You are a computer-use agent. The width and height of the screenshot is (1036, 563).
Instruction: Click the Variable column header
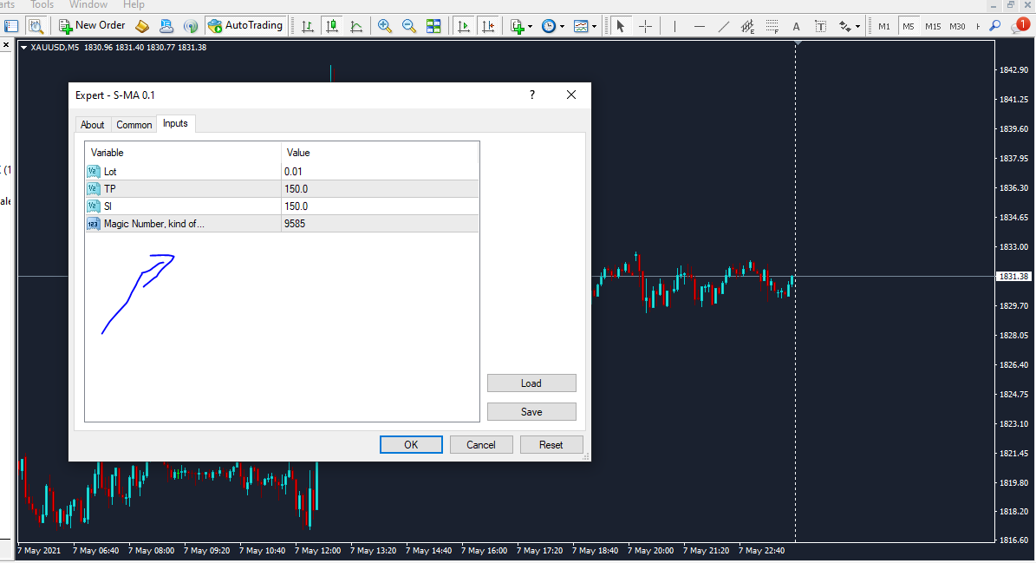[184, 153]
